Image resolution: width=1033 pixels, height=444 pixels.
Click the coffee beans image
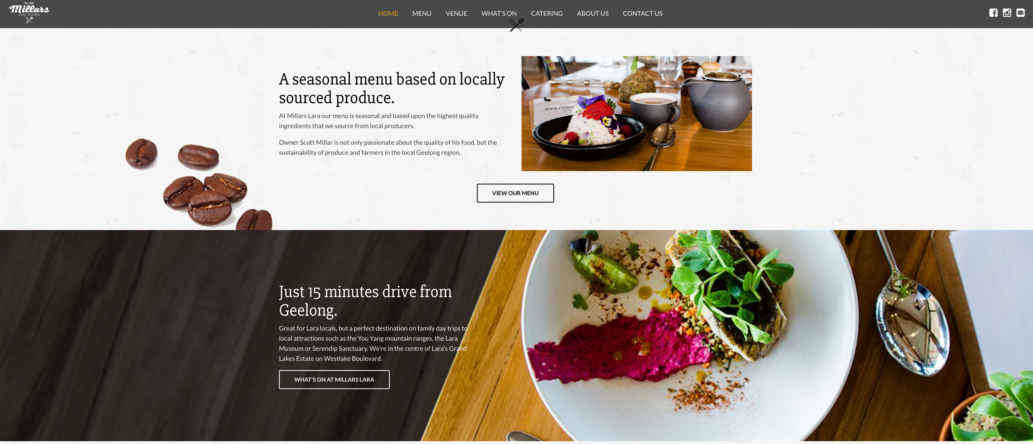pyautogui.click(x=199, y=185)
